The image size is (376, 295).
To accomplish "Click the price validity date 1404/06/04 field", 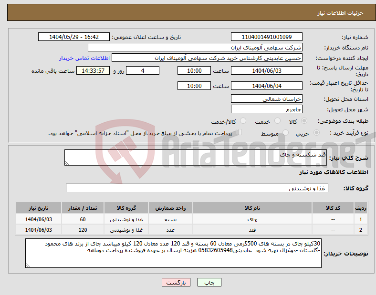I will [266, 86].
